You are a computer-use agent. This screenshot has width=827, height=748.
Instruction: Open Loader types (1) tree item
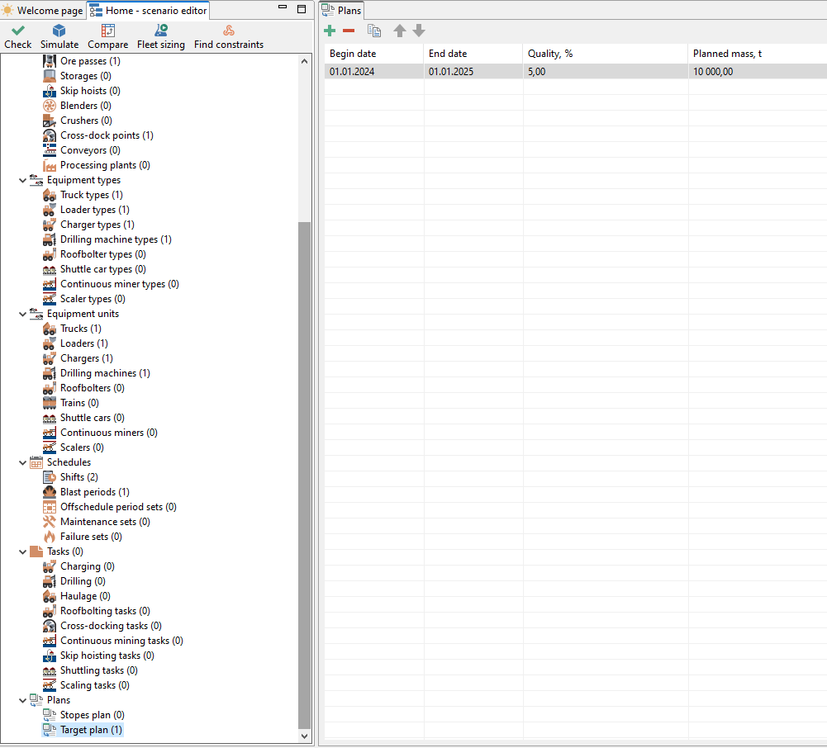(x=94, y=210)
